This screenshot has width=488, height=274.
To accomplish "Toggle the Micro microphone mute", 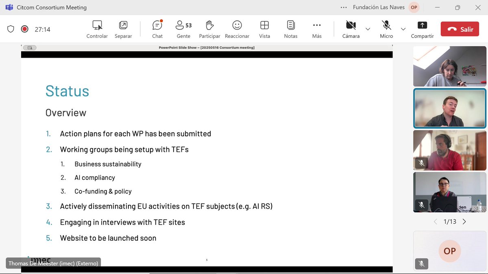I will click(x=386, y=29).
